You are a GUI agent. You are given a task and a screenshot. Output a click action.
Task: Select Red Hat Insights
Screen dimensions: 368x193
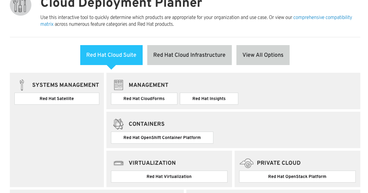pyautogui.click(x=209, y=98)
